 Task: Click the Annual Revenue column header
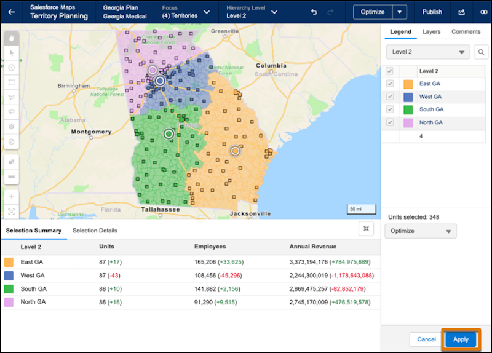[312, 247]
